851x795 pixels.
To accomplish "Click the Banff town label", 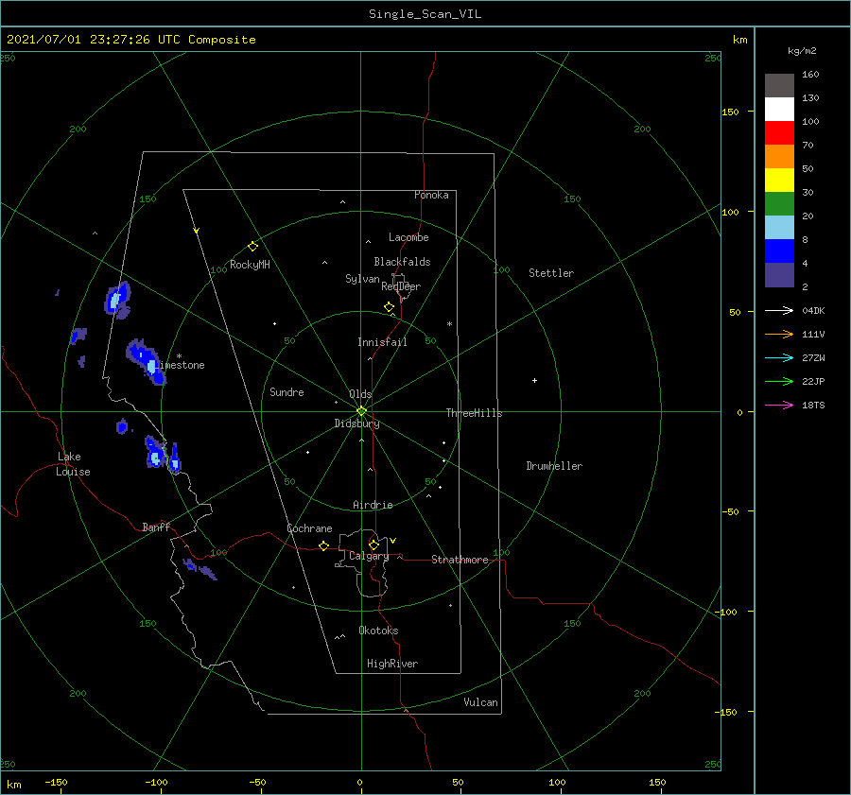I will coord(156,527).
